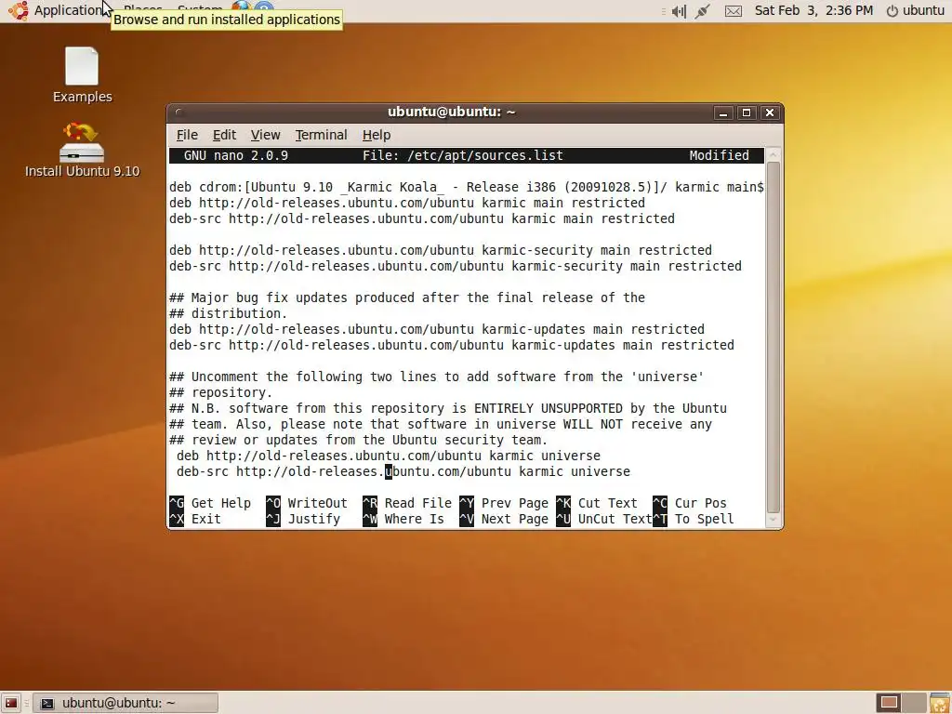Click the 'deb' karmic universe line
Image resolution: width=952 pixels, height=714 pixels.
click(389, 456)
